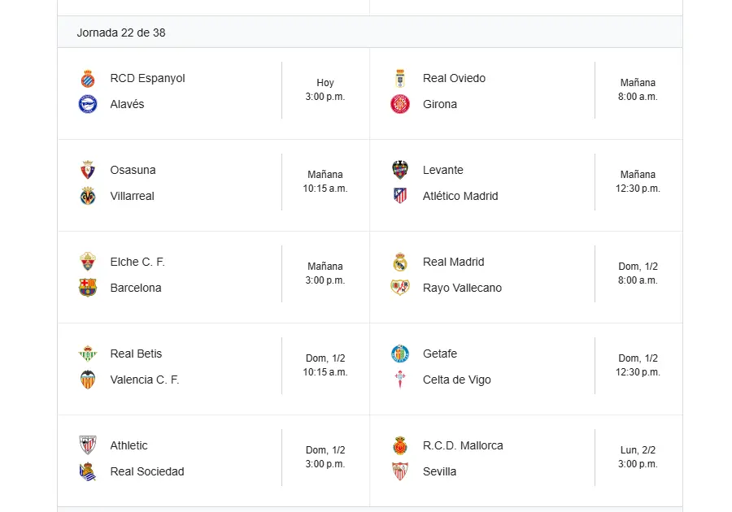Click the Villarreal yellow crest icon
Viewport: 732px width, 512px height.
click(x=88, y=196)
